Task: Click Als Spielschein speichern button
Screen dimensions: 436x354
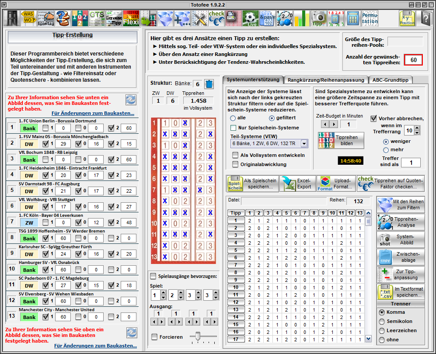Action: tap(252, 184)
